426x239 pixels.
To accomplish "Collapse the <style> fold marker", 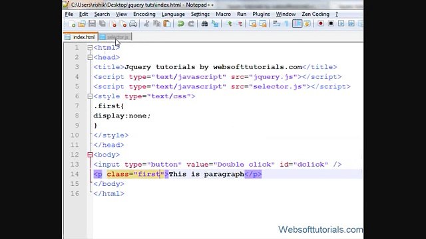I will pyautogui.click(x=90, y=96).
